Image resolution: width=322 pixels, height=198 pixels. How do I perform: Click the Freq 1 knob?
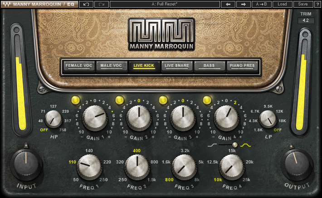point(89,167)
